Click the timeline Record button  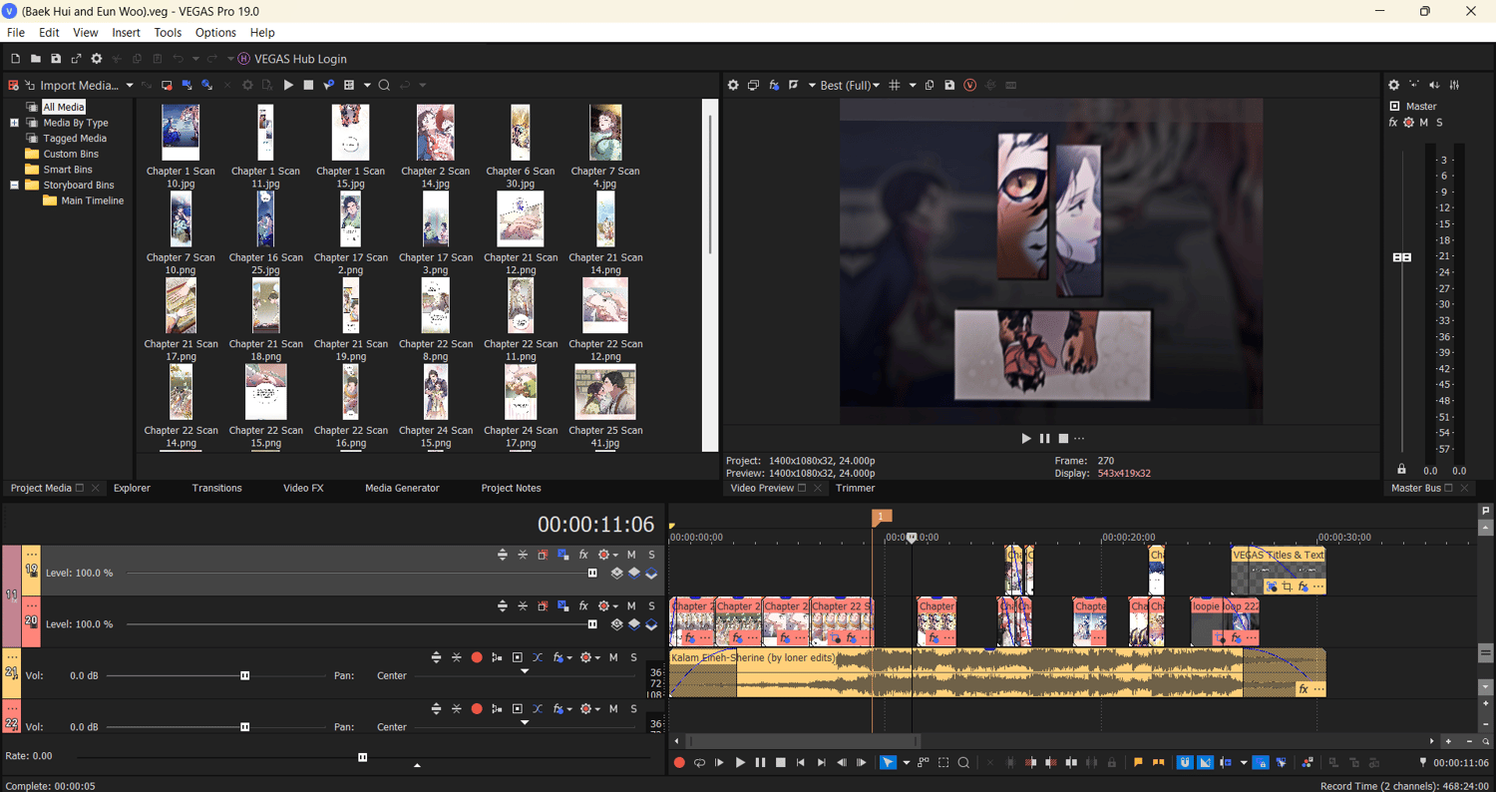click(x=679, y=763)
